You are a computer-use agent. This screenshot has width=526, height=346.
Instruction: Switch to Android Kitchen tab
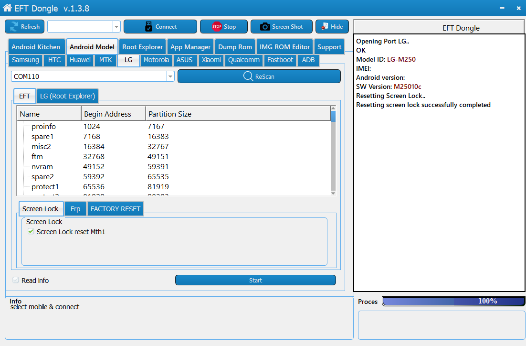(36, 47)
